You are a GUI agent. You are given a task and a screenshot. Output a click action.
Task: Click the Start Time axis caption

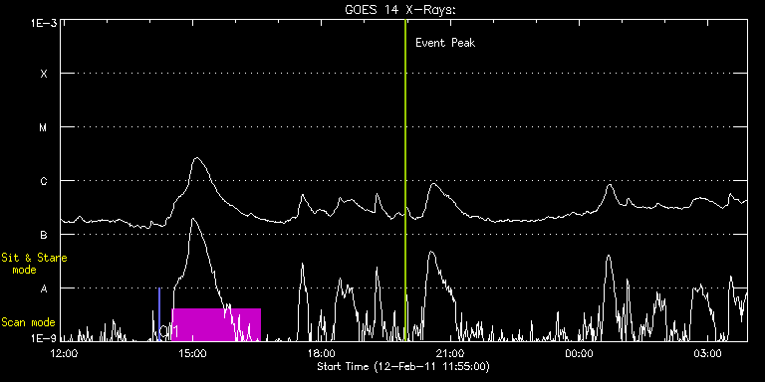(x=403, y=366)
